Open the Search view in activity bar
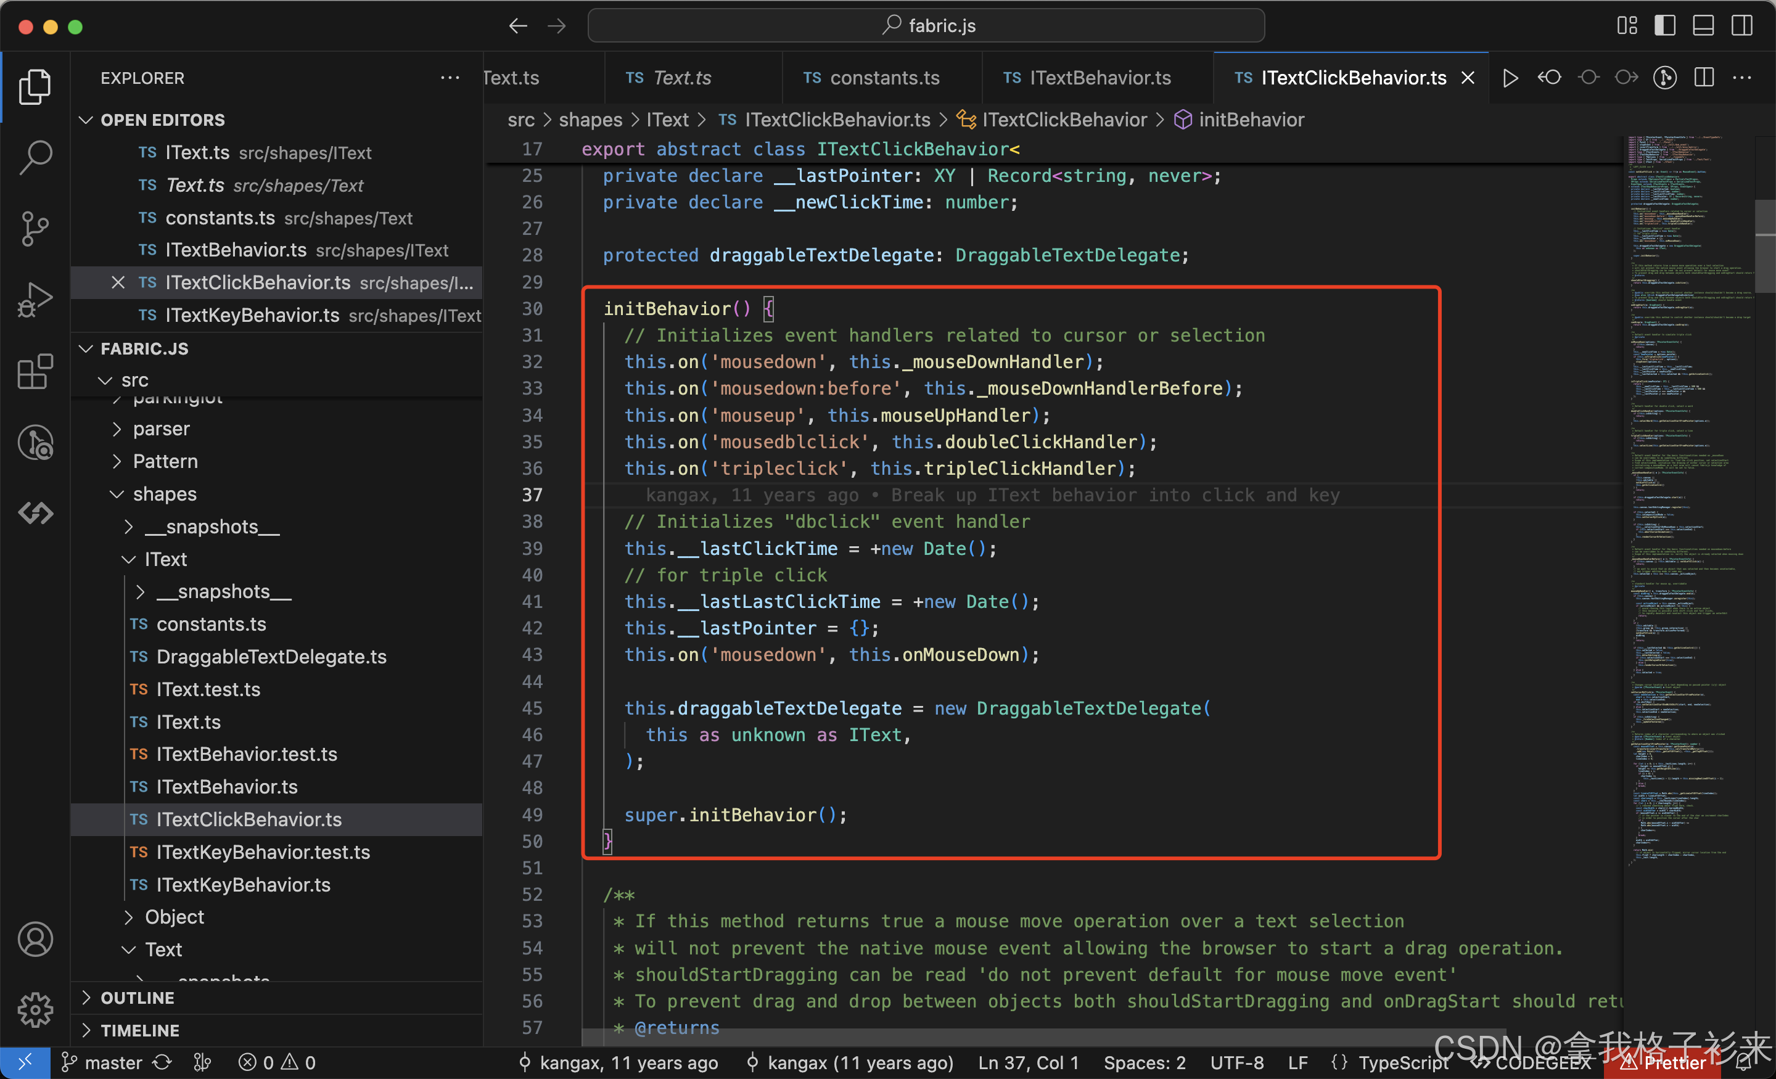The width and height of the screenshot is (1776, 1079). [35, 157]
